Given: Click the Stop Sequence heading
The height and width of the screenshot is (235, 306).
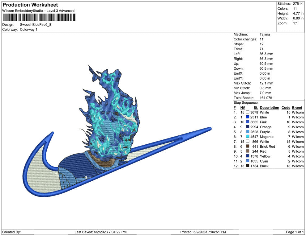Looking at the screenshot, I should click(x=246, y=103).
